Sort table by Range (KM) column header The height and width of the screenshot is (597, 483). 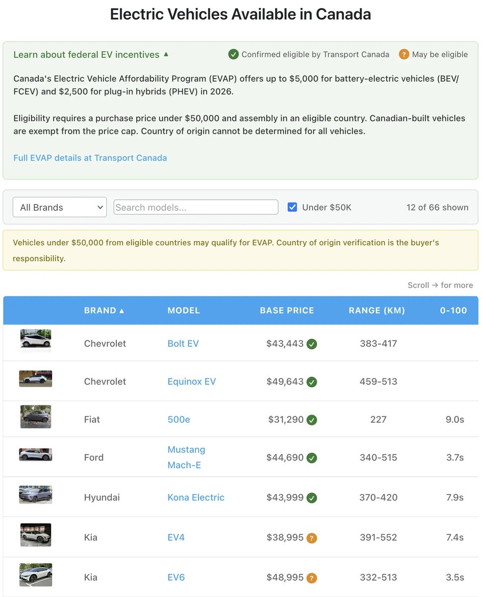point(377,310)
